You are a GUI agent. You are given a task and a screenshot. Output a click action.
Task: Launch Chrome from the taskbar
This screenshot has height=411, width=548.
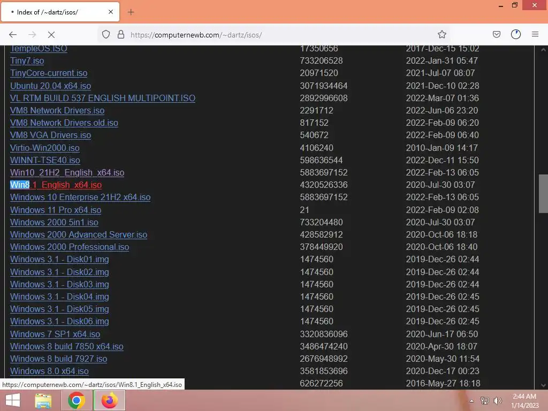(x=77, y=400)
